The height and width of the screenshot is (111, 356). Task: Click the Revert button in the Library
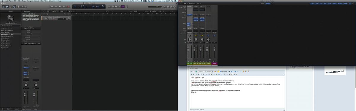click(9, 109)
